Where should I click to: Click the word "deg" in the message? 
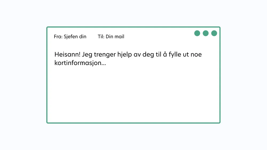coord(148,55)
